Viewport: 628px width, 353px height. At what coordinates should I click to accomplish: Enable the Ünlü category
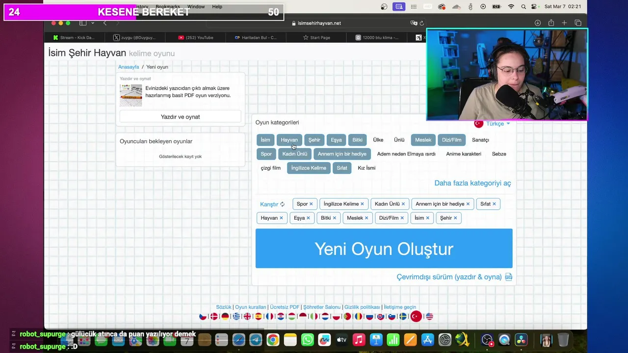[399, 140]
